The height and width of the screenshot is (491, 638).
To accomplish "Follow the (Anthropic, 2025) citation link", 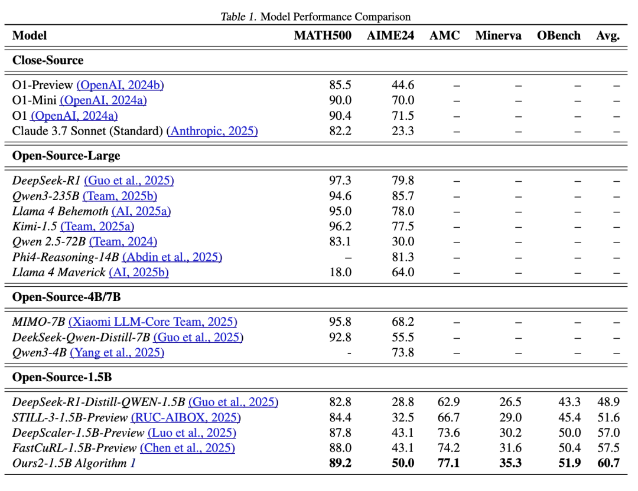I will (x=212, y=131).
